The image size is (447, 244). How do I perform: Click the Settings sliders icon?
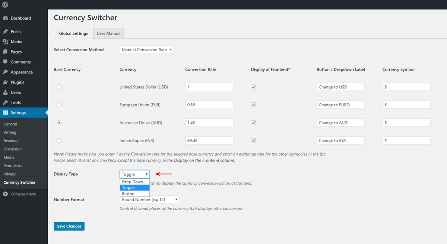point(5,113)
